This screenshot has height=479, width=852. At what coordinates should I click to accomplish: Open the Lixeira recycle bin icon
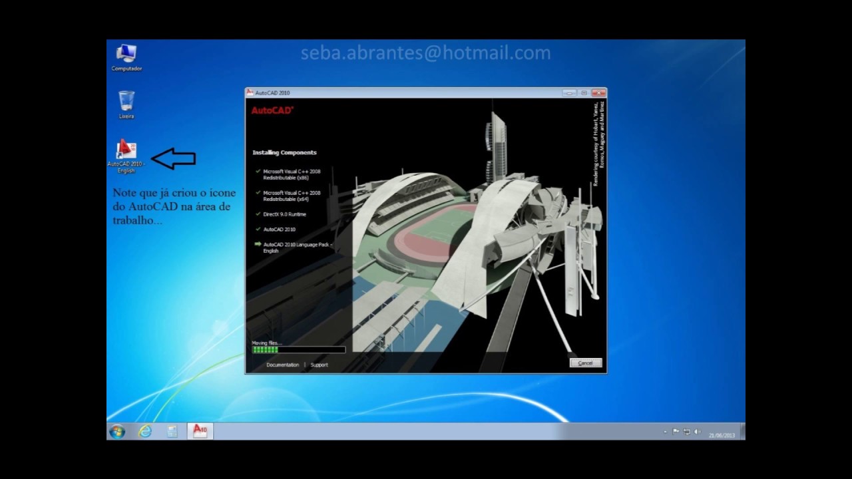[126, 104]
